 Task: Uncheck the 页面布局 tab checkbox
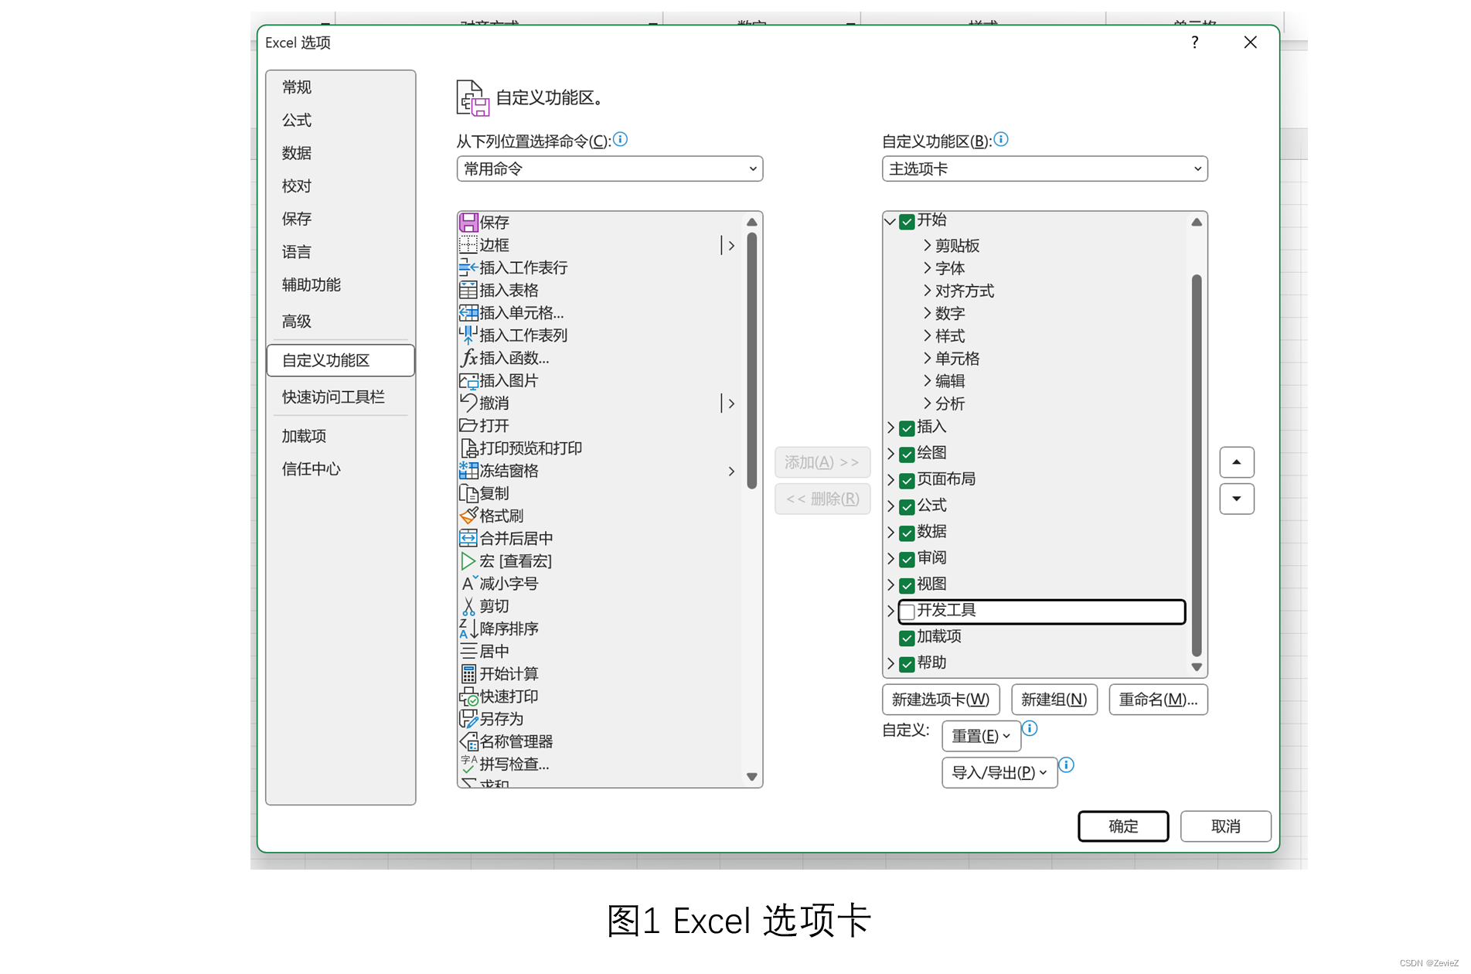point(907,481)
